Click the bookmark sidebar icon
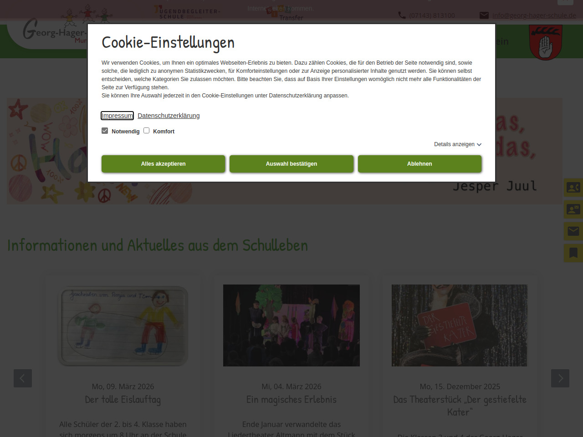The height and width of the screenshot is (437, 583). 573,253
